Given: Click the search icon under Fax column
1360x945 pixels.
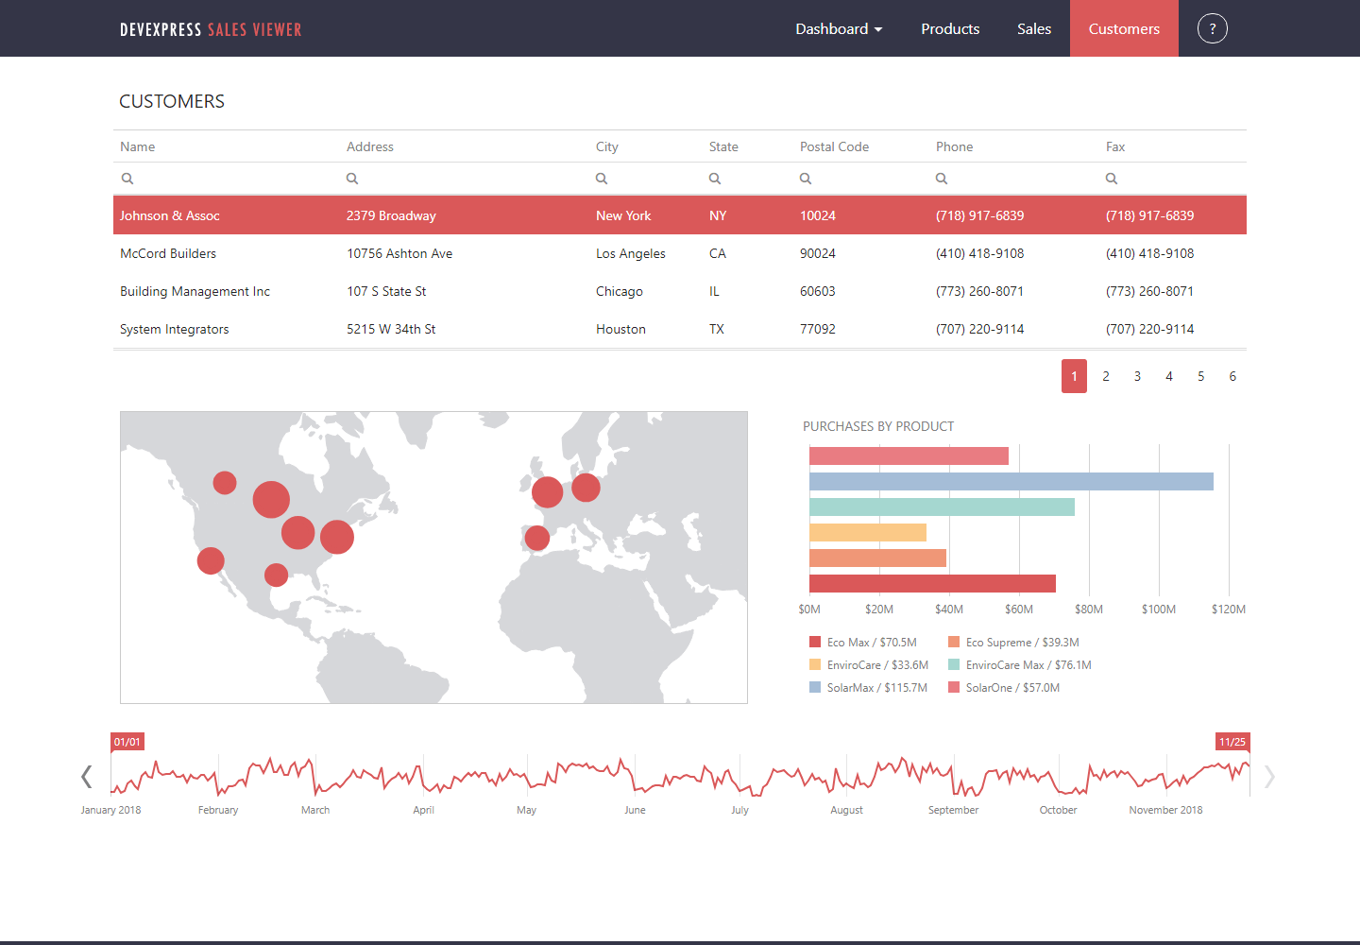Looking at the screenshot, I should pyautogui.click(x=1112, y=179).
